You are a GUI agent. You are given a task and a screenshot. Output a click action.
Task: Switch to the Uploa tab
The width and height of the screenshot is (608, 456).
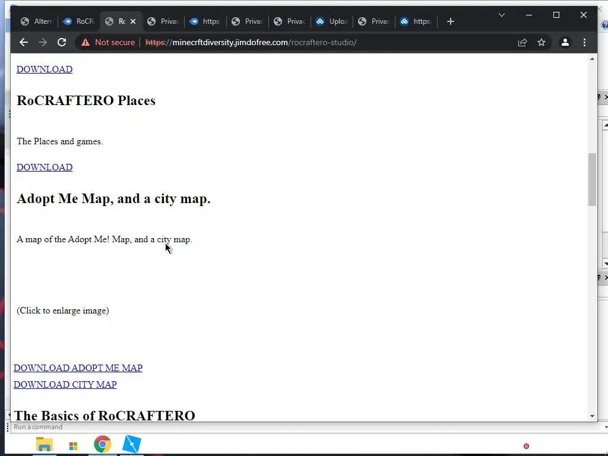pyautogui.click(x=331, y=21)
